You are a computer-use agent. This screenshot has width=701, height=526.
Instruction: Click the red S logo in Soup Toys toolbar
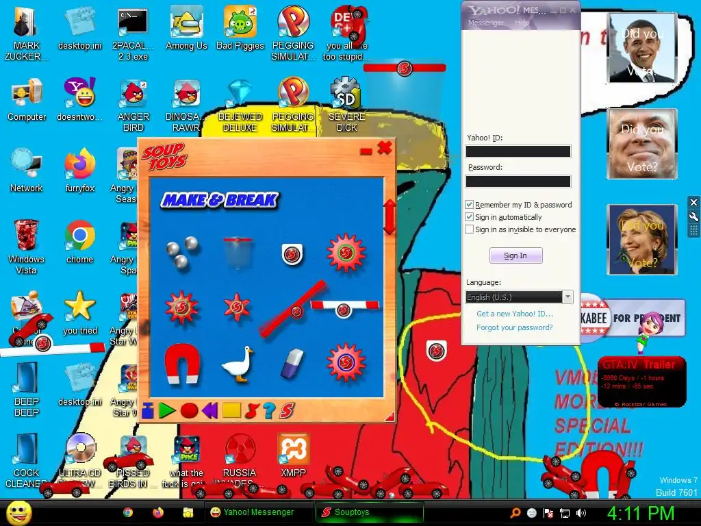tap(287, 410)
